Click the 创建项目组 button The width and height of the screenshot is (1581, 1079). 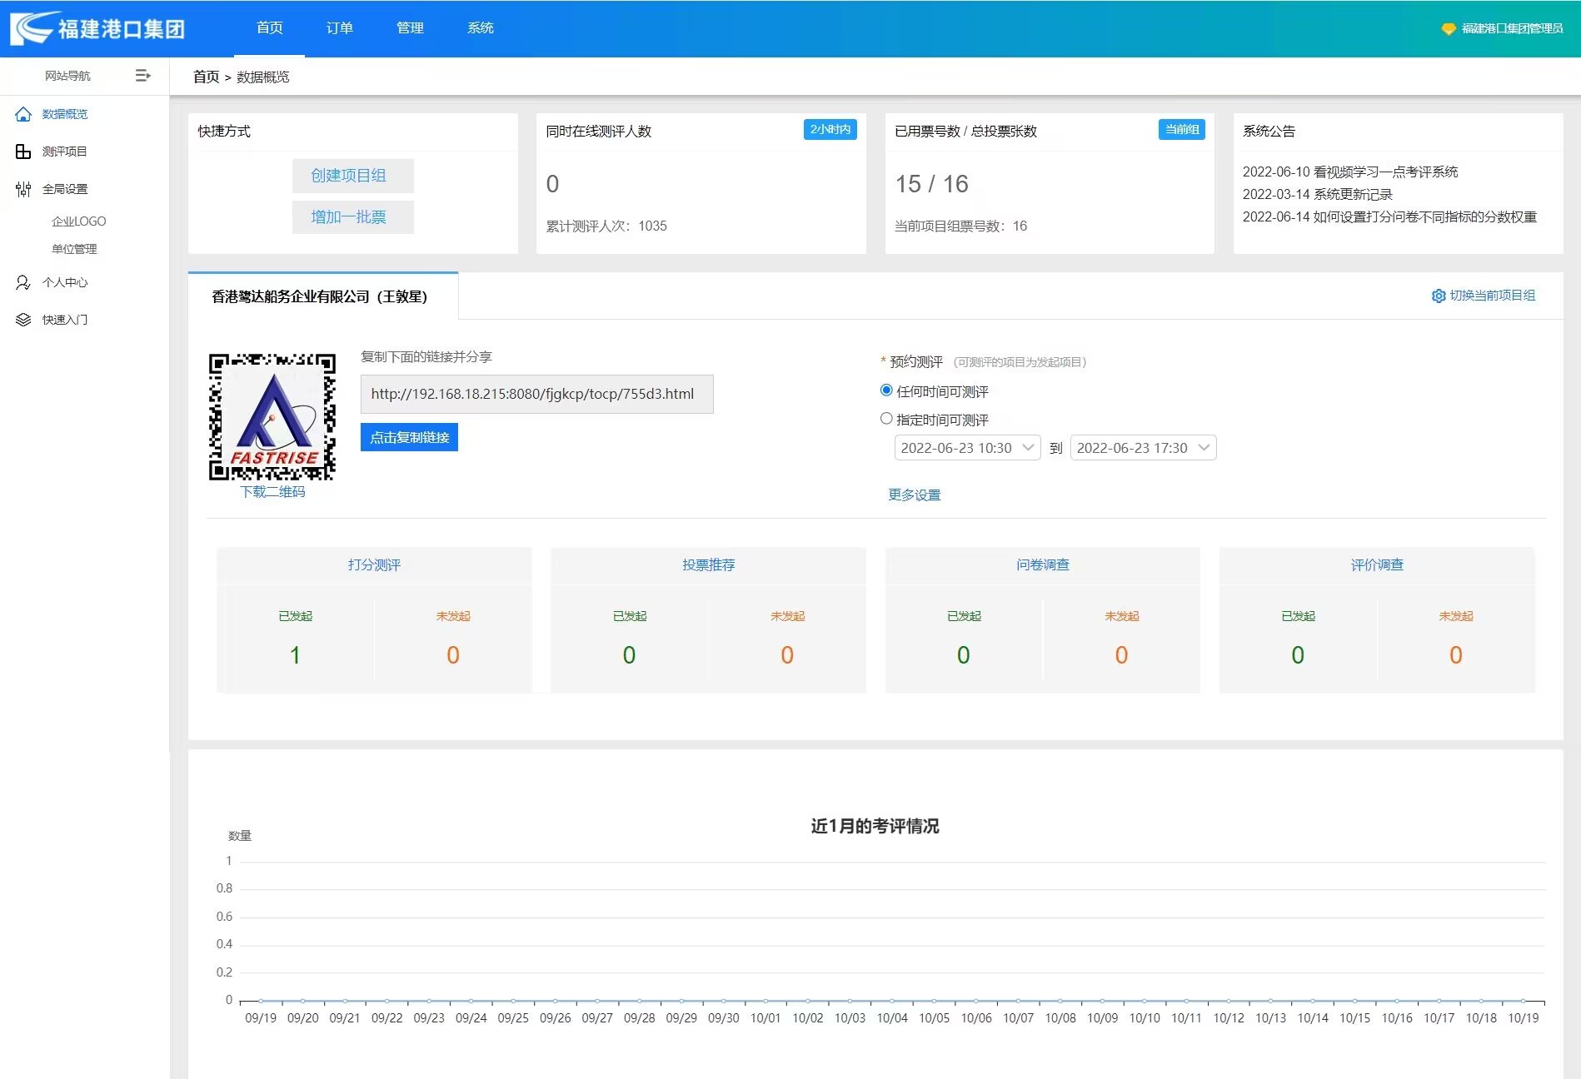352,176
